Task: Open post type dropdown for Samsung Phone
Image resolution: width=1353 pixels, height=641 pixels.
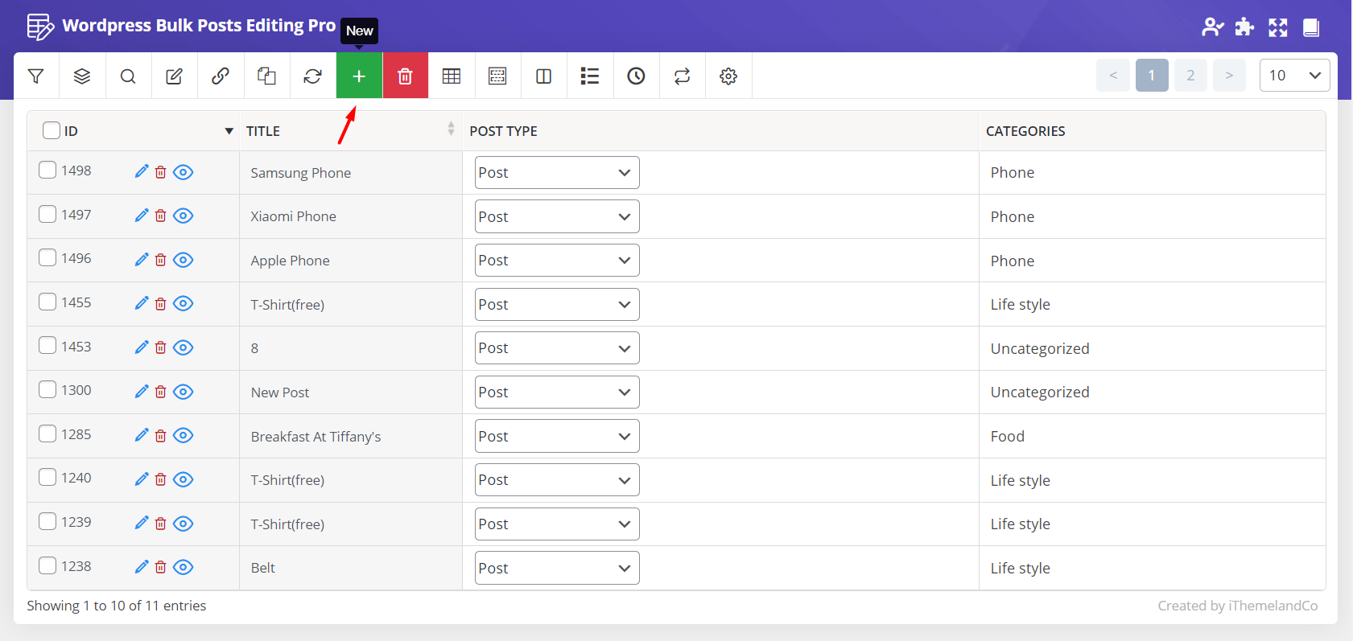Action: point(556,173)
